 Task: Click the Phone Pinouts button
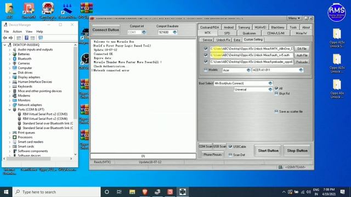click(x=212, y=154)
